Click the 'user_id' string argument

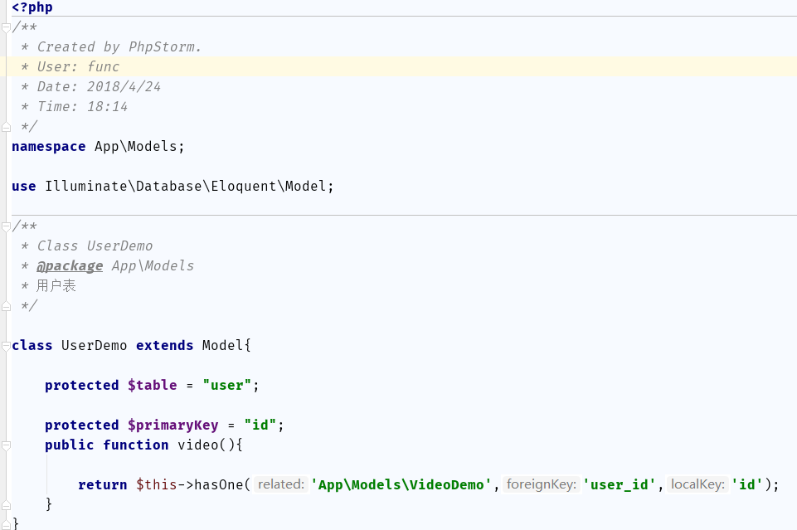[x=619, y=484]
